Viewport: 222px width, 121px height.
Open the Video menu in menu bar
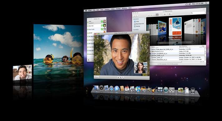(x=113, y=9)
